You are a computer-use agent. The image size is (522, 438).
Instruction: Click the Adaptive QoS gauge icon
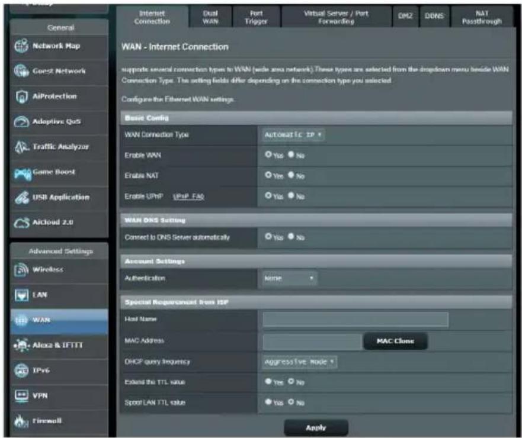21,121
